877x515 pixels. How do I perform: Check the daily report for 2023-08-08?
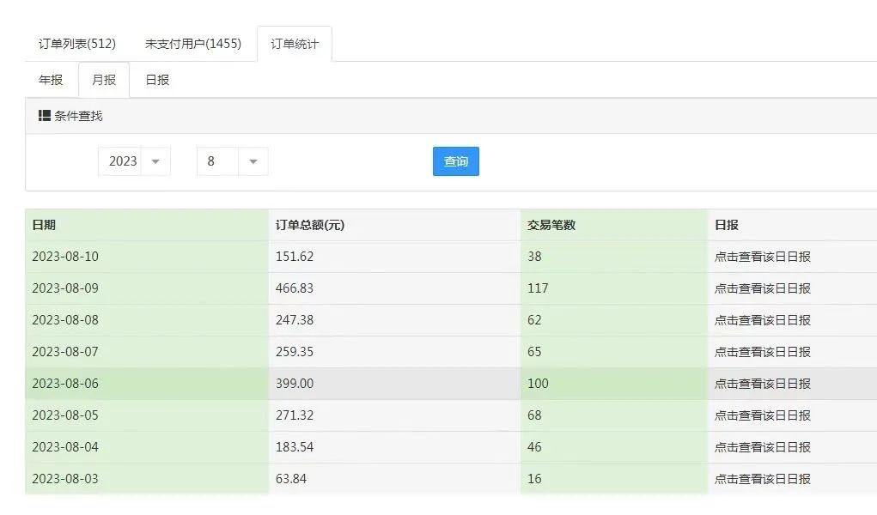tap(761, 319)
